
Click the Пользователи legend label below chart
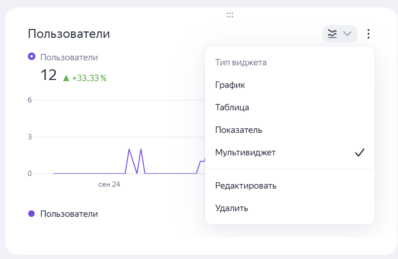(x=69, y=214)
